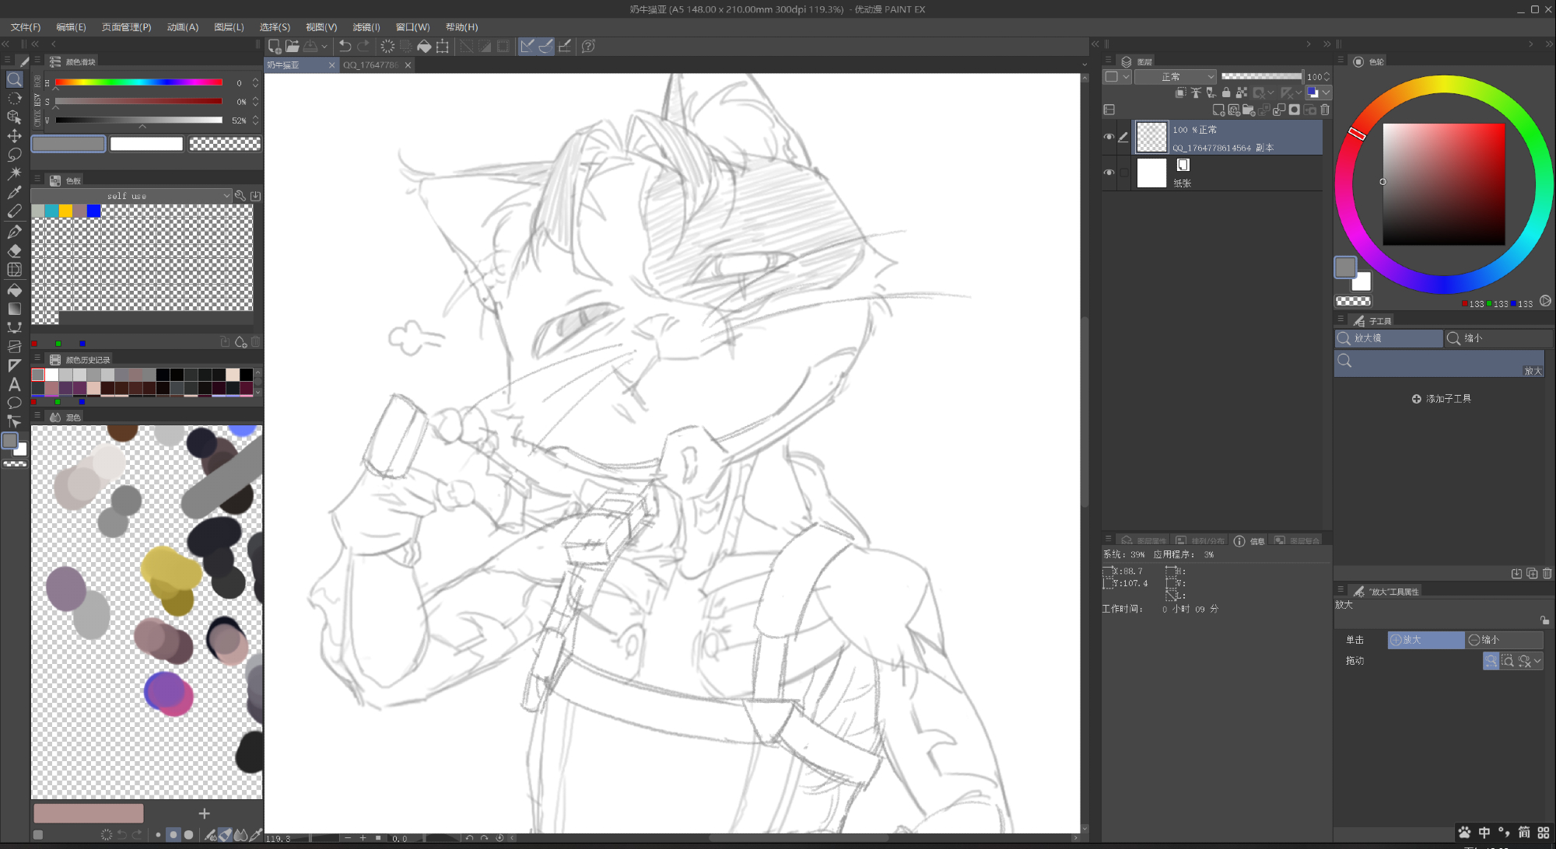1556x849 pixels.
Task: Select the Fill bucket tool
Action: 14,290
